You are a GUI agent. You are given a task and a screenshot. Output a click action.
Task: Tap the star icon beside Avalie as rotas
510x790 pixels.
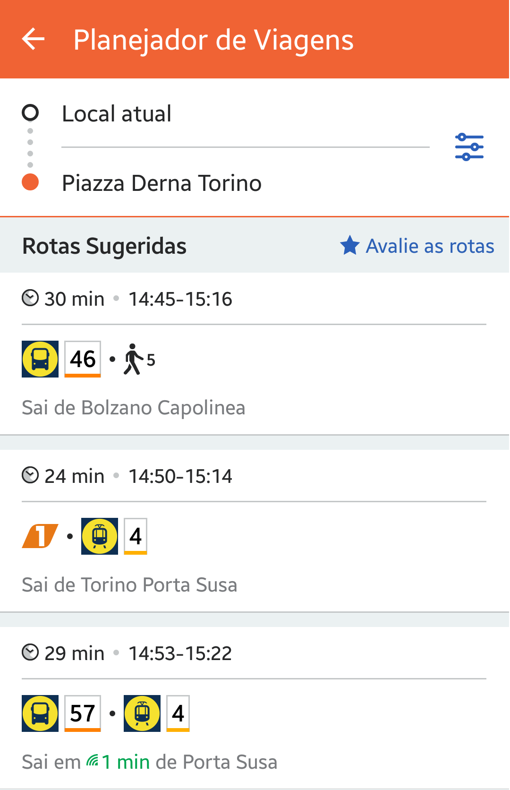coord(350,246)
